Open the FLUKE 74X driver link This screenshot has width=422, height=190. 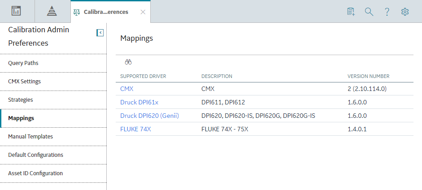point(135,129)
